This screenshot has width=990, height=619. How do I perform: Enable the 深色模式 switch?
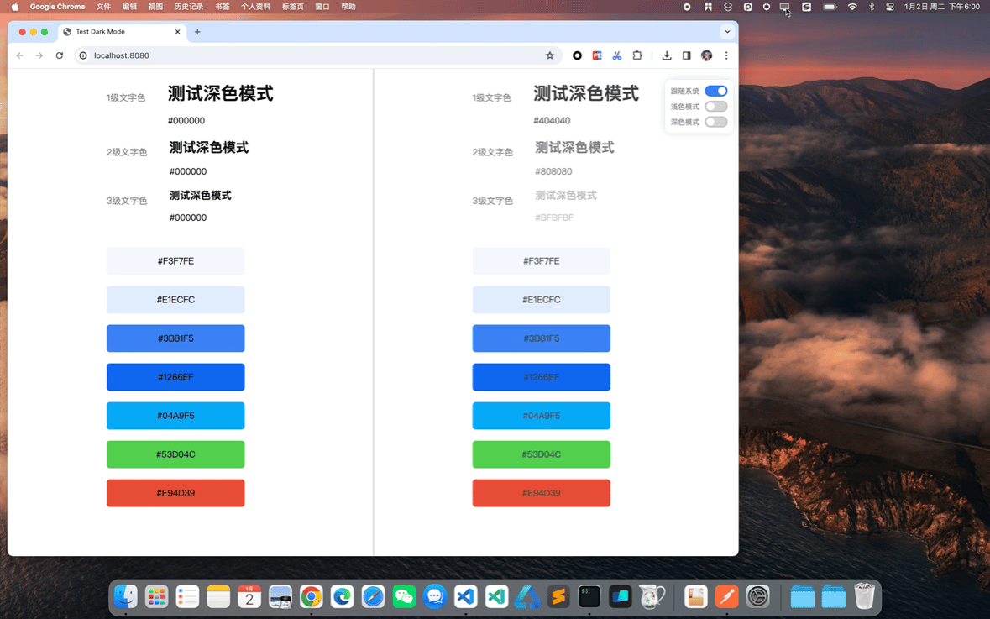(716, 122)
